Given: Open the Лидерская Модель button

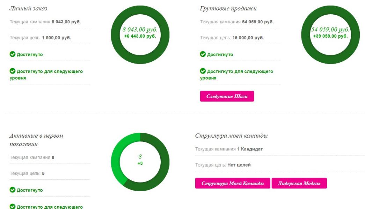Looking at the screenshot, I should (299, 183).
